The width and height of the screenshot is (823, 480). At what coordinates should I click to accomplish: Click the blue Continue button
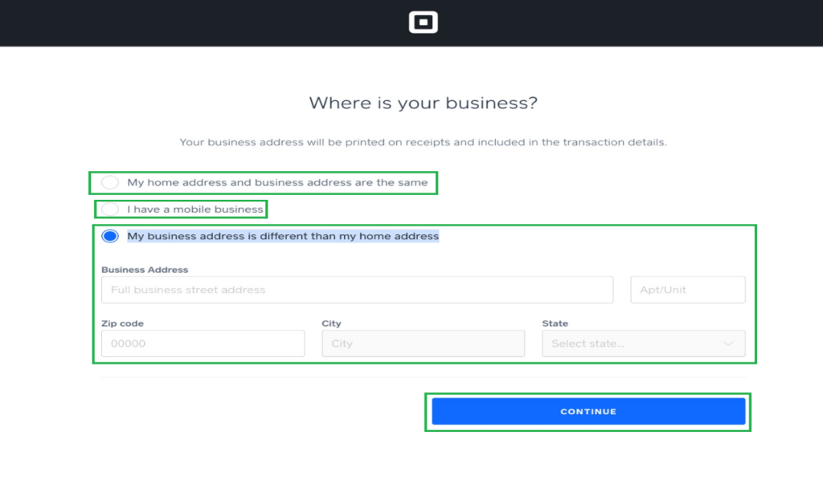click(x=588, y=411)
